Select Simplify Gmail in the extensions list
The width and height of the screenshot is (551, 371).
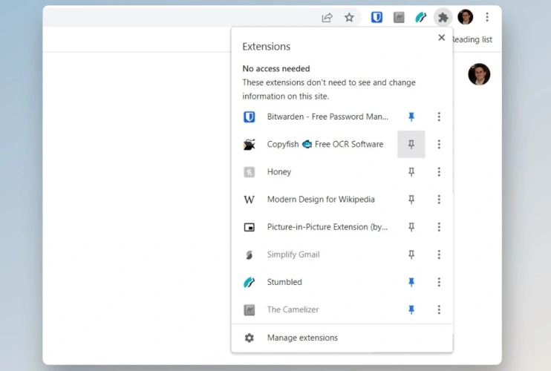point(293,255)
